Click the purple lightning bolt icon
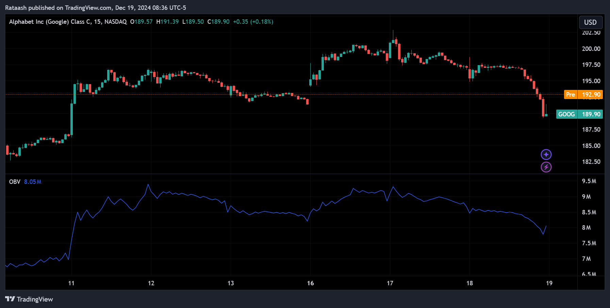This screenshot has width=610, height=308. (x=546, y=167)
